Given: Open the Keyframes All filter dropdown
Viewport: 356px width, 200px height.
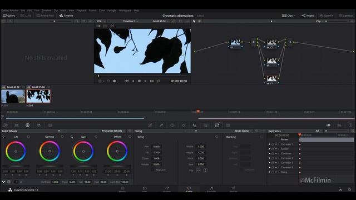Looking at the screenshot, I should [319, 131].
